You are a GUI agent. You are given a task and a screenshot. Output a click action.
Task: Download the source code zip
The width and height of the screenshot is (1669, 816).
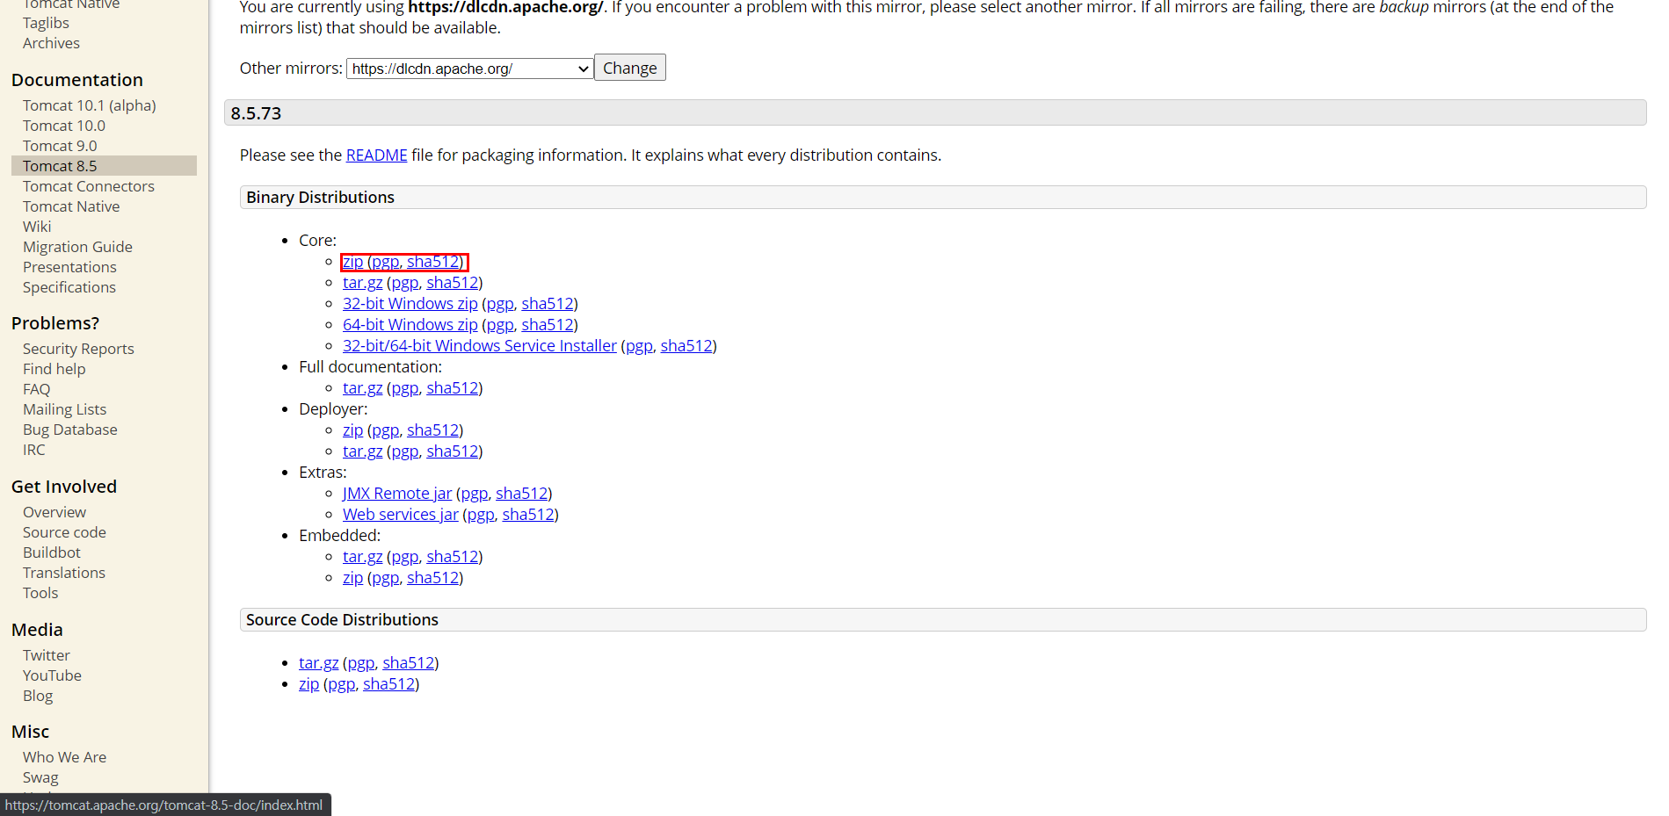pyautogui.click(x=308, y=684)
